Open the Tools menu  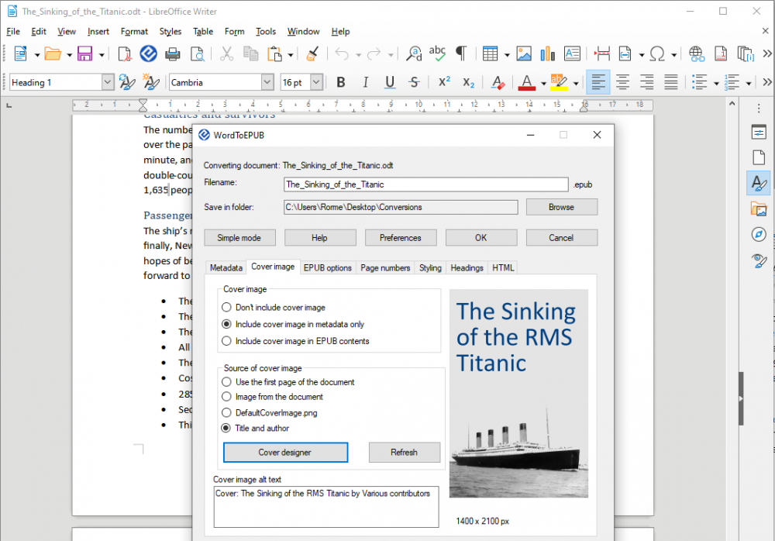point(265,31)
